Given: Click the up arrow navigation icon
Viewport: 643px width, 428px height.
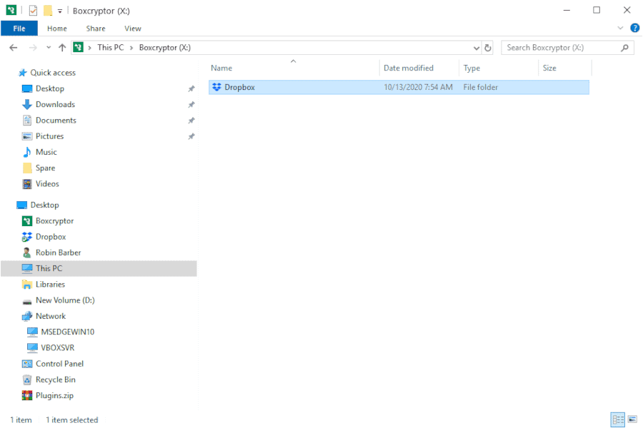Looking at the screenshot, I should (63, 47).
